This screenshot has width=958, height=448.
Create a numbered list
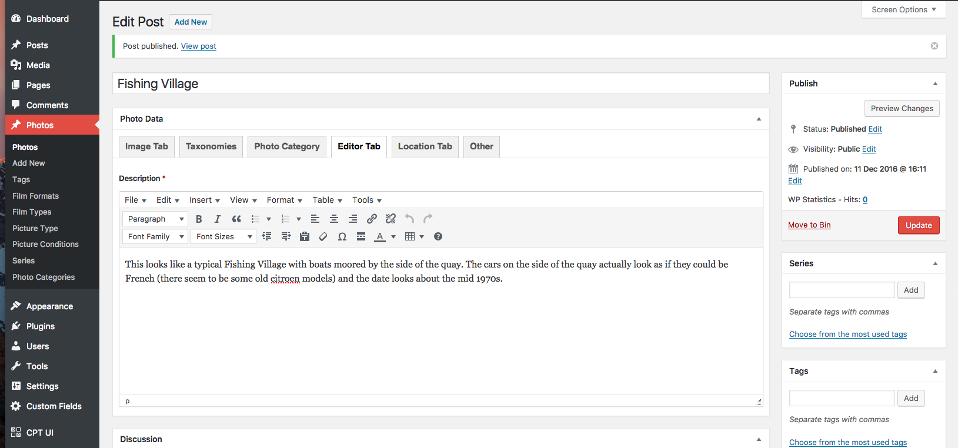285,219
